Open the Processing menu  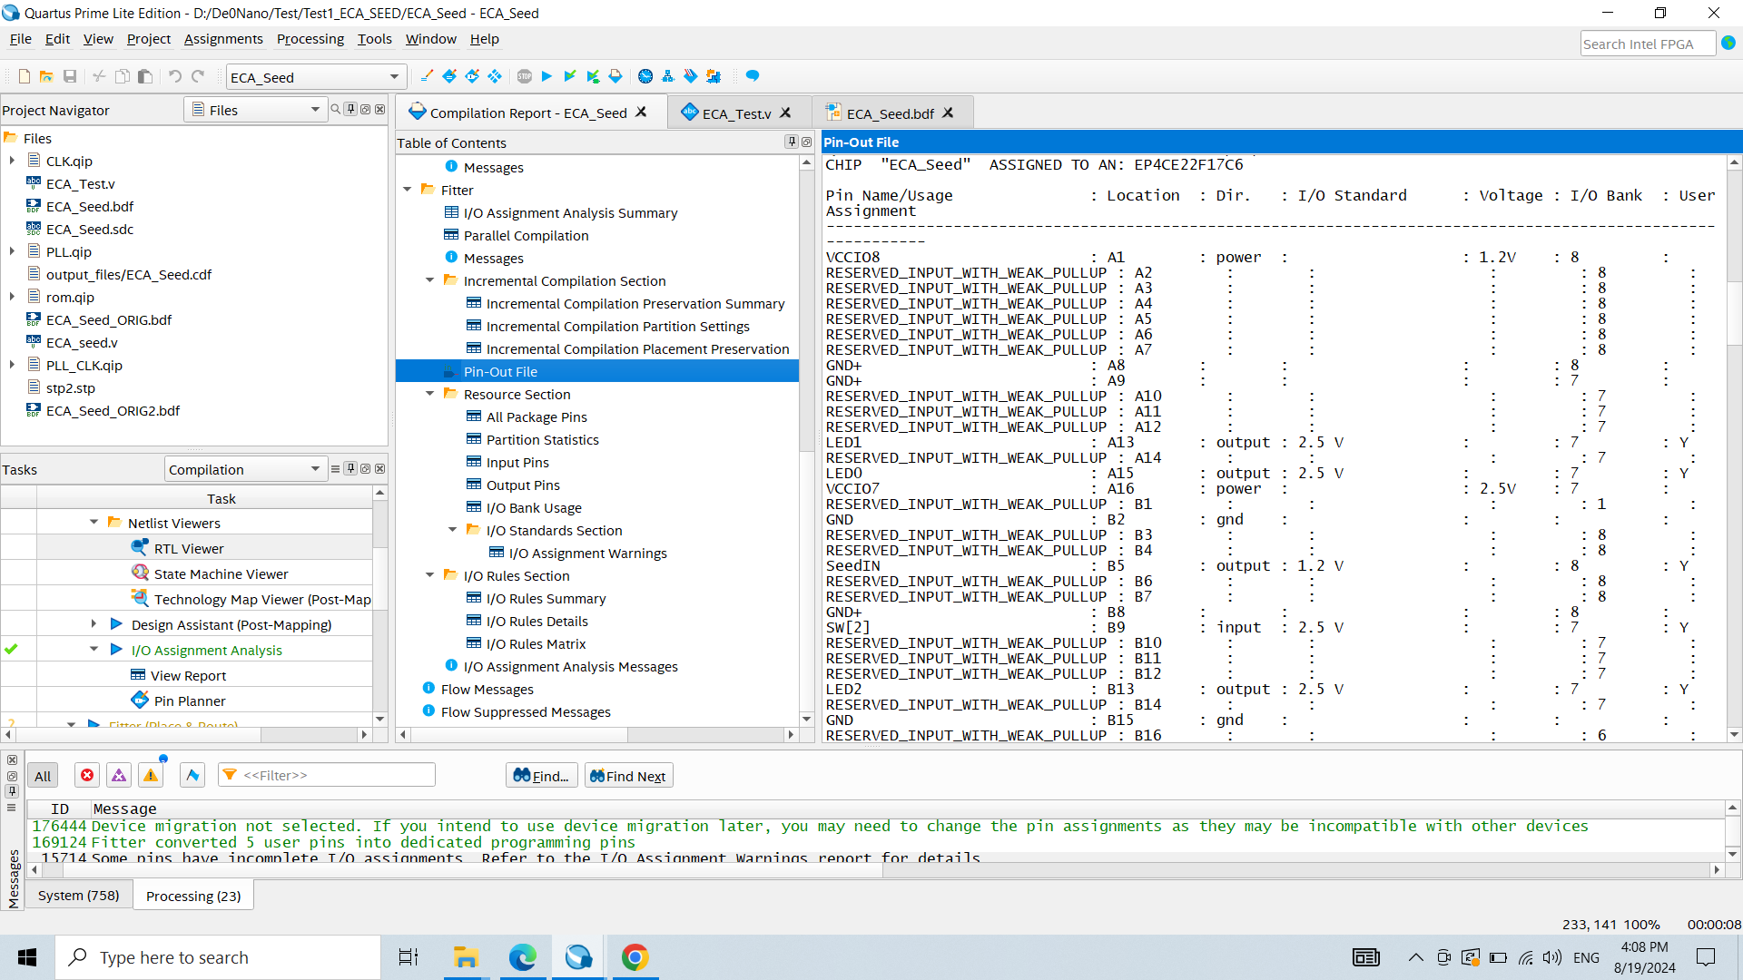[x=310, y=39]
